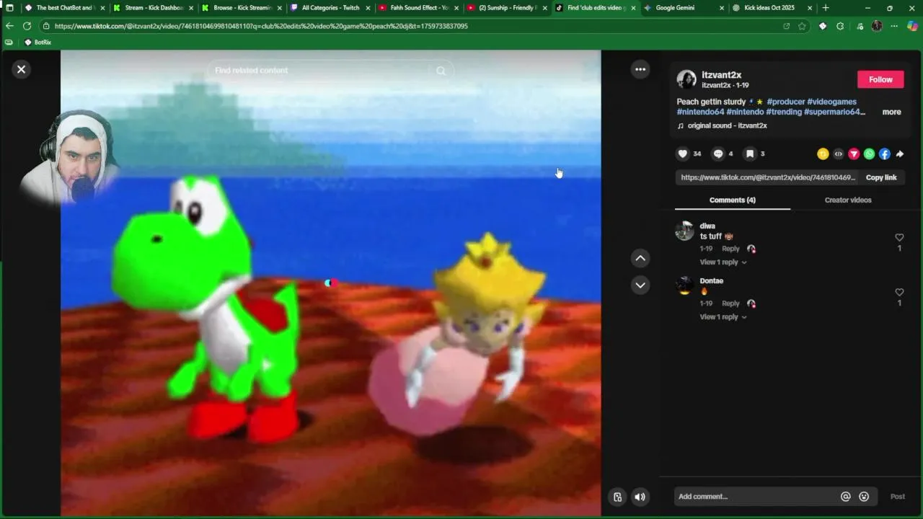Reply to diwa's comment
Viewport: 923px width, 519px height.
[730, 249]
